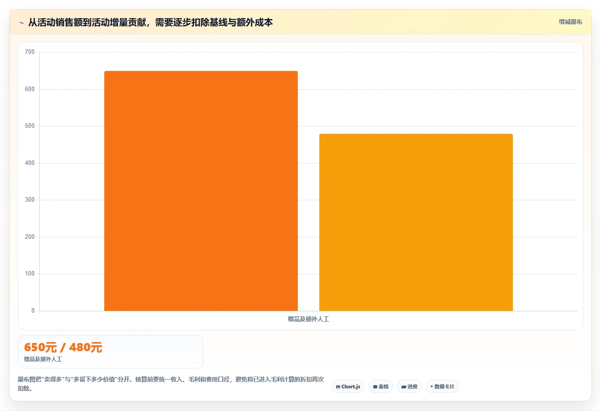This screenshot has height=411, width=601.
Task: Click the 增减瀑布 tag in the header
Action: (570, 22)
